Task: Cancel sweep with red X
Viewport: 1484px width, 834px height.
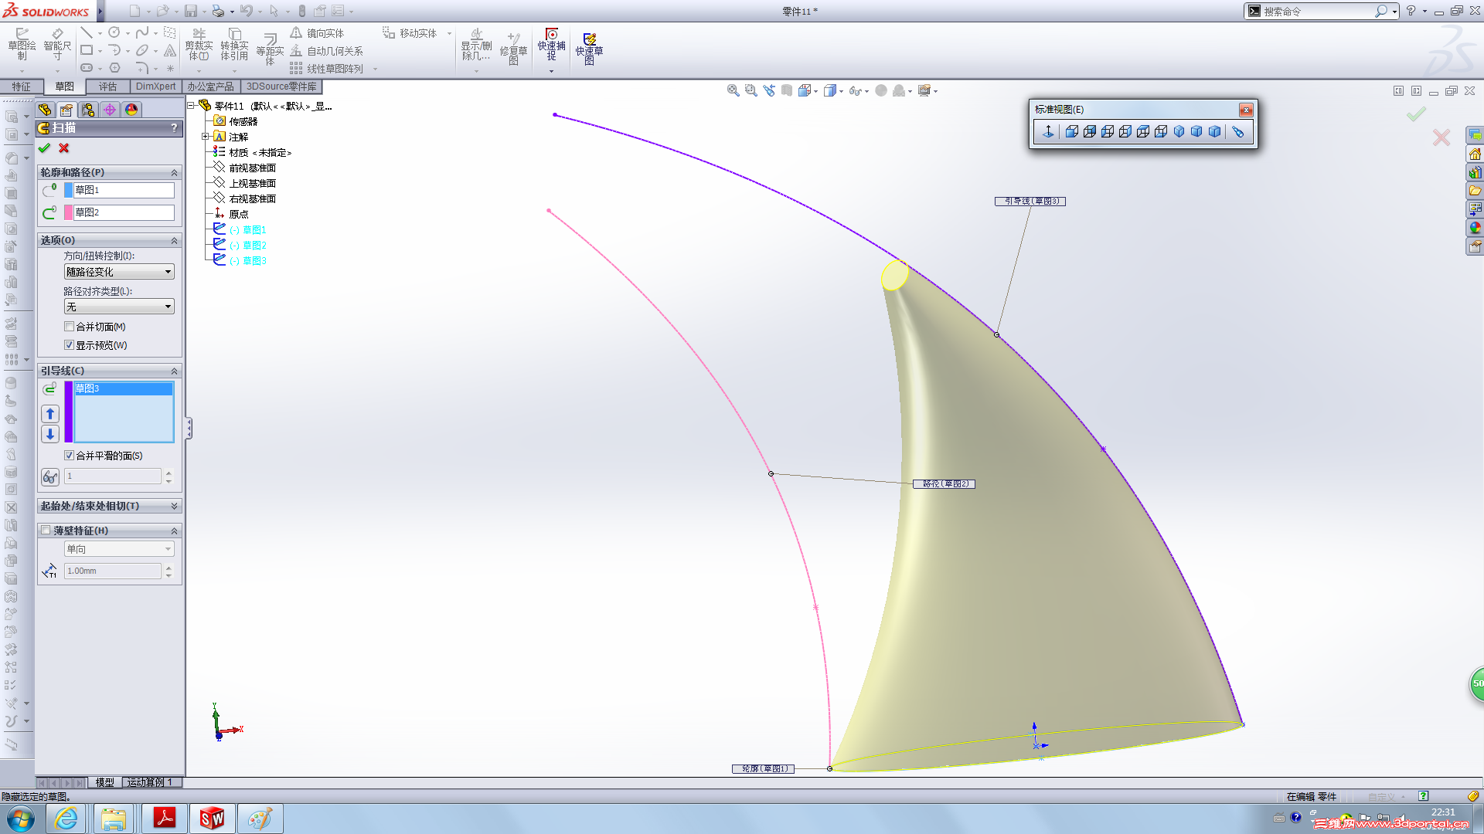Action: point(64,148)
